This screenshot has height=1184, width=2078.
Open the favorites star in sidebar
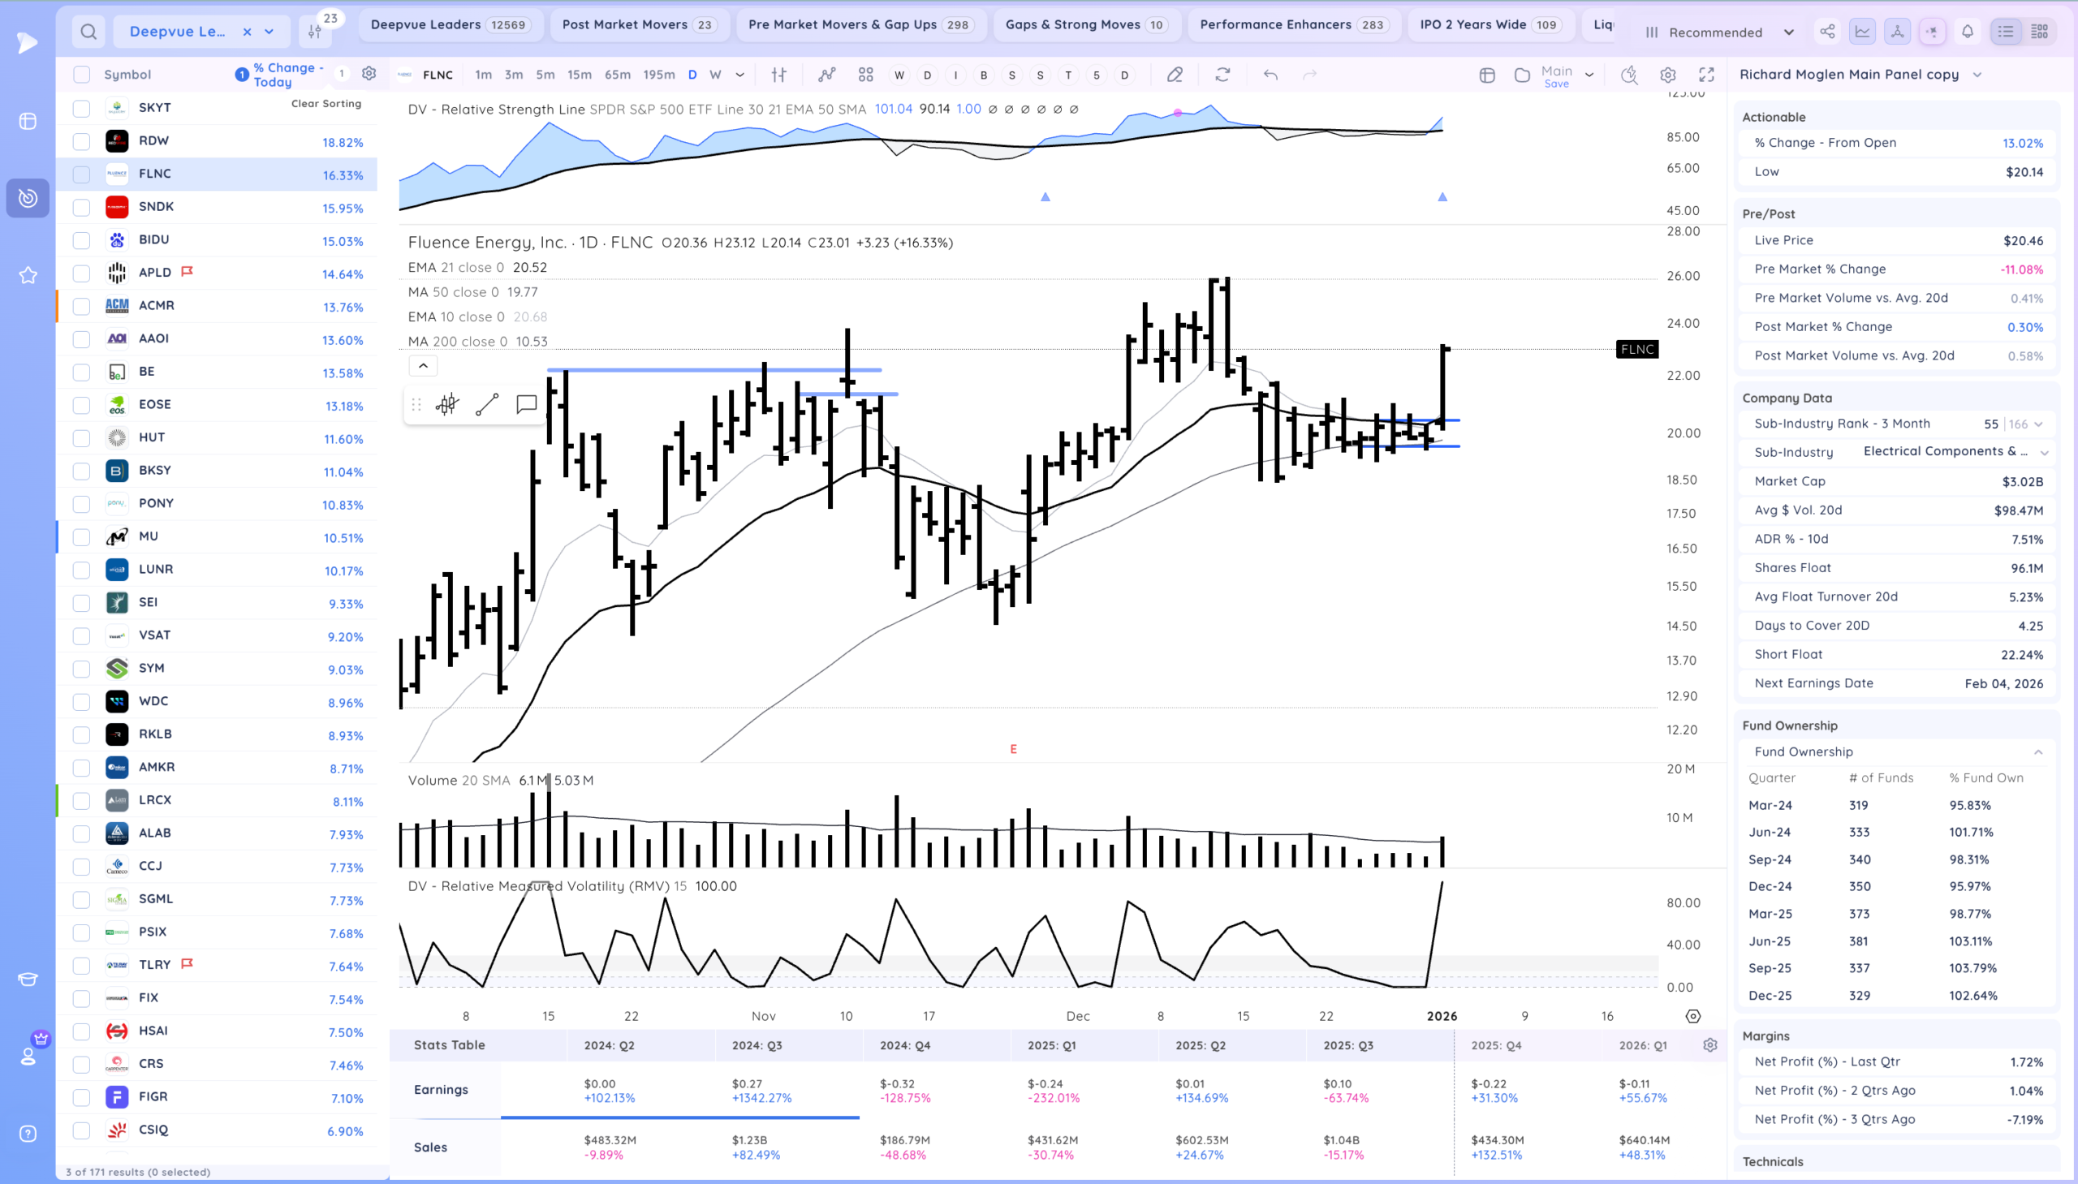coord(28,275)
